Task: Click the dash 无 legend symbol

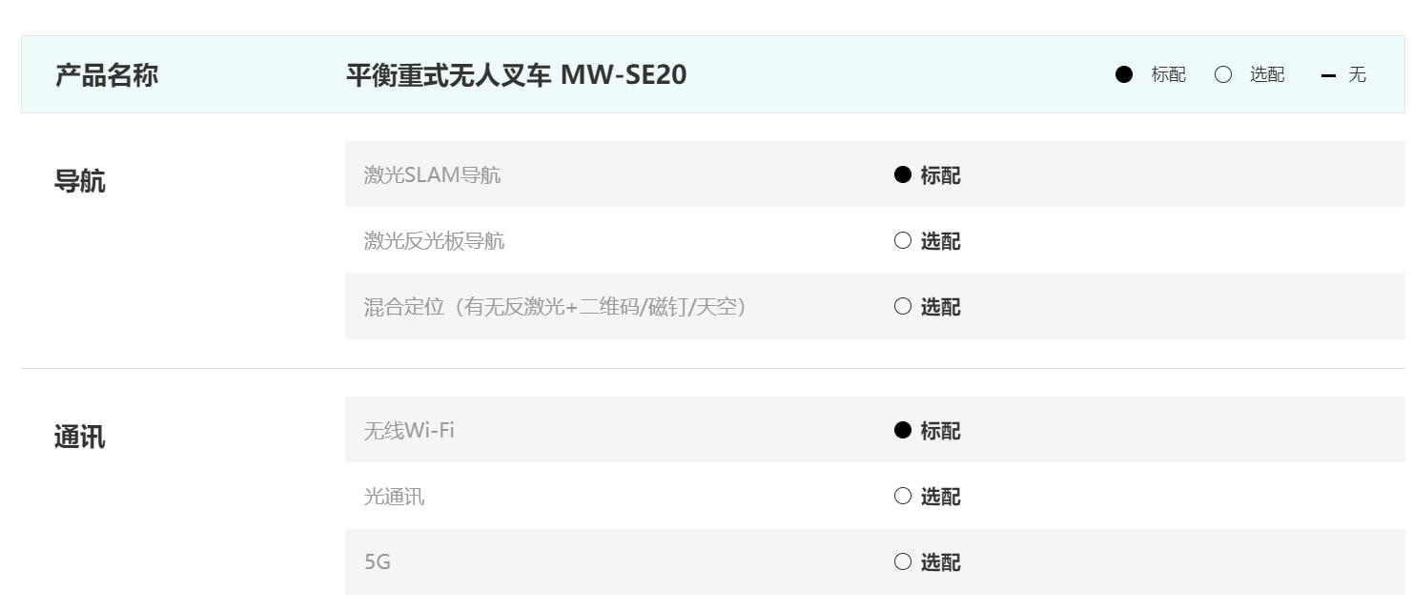Action: point(1329,75)
